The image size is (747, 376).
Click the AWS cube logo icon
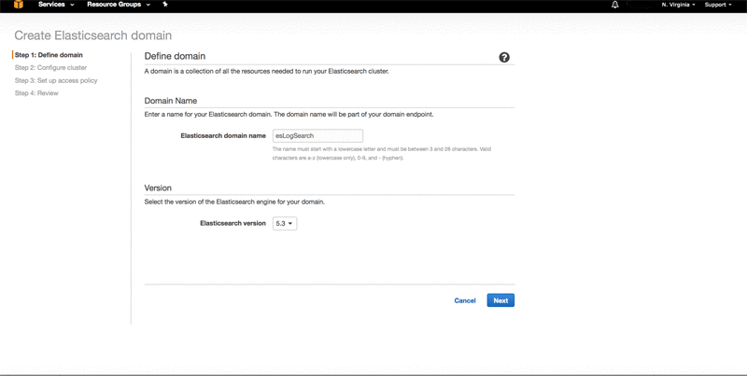pos(18,5)
